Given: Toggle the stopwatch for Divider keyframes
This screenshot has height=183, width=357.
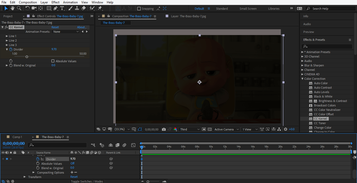Looking at the screenshot, I should click(x=10, y=49).
